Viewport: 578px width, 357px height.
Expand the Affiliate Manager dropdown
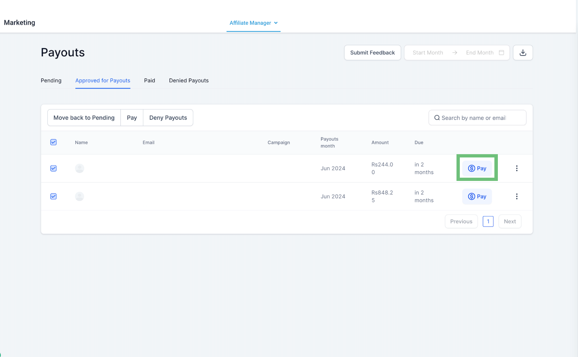253,23
